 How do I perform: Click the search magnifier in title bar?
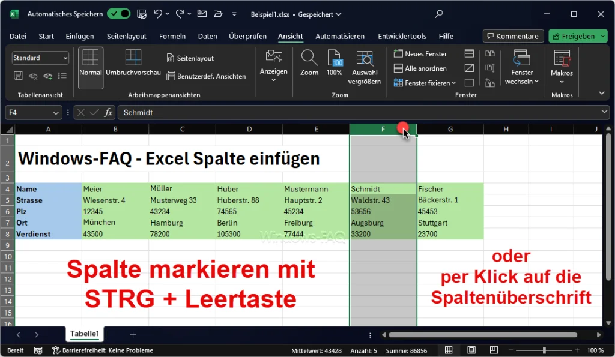click(x=439, y=14)
